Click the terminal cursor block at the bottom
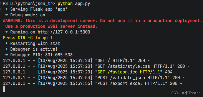 (4, 89)
